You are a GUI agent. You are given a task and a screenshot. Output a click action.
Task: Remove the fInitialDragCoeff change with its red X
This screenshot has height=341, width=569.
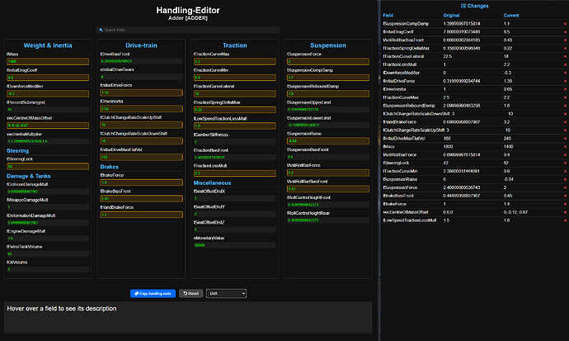click(565, 32)
